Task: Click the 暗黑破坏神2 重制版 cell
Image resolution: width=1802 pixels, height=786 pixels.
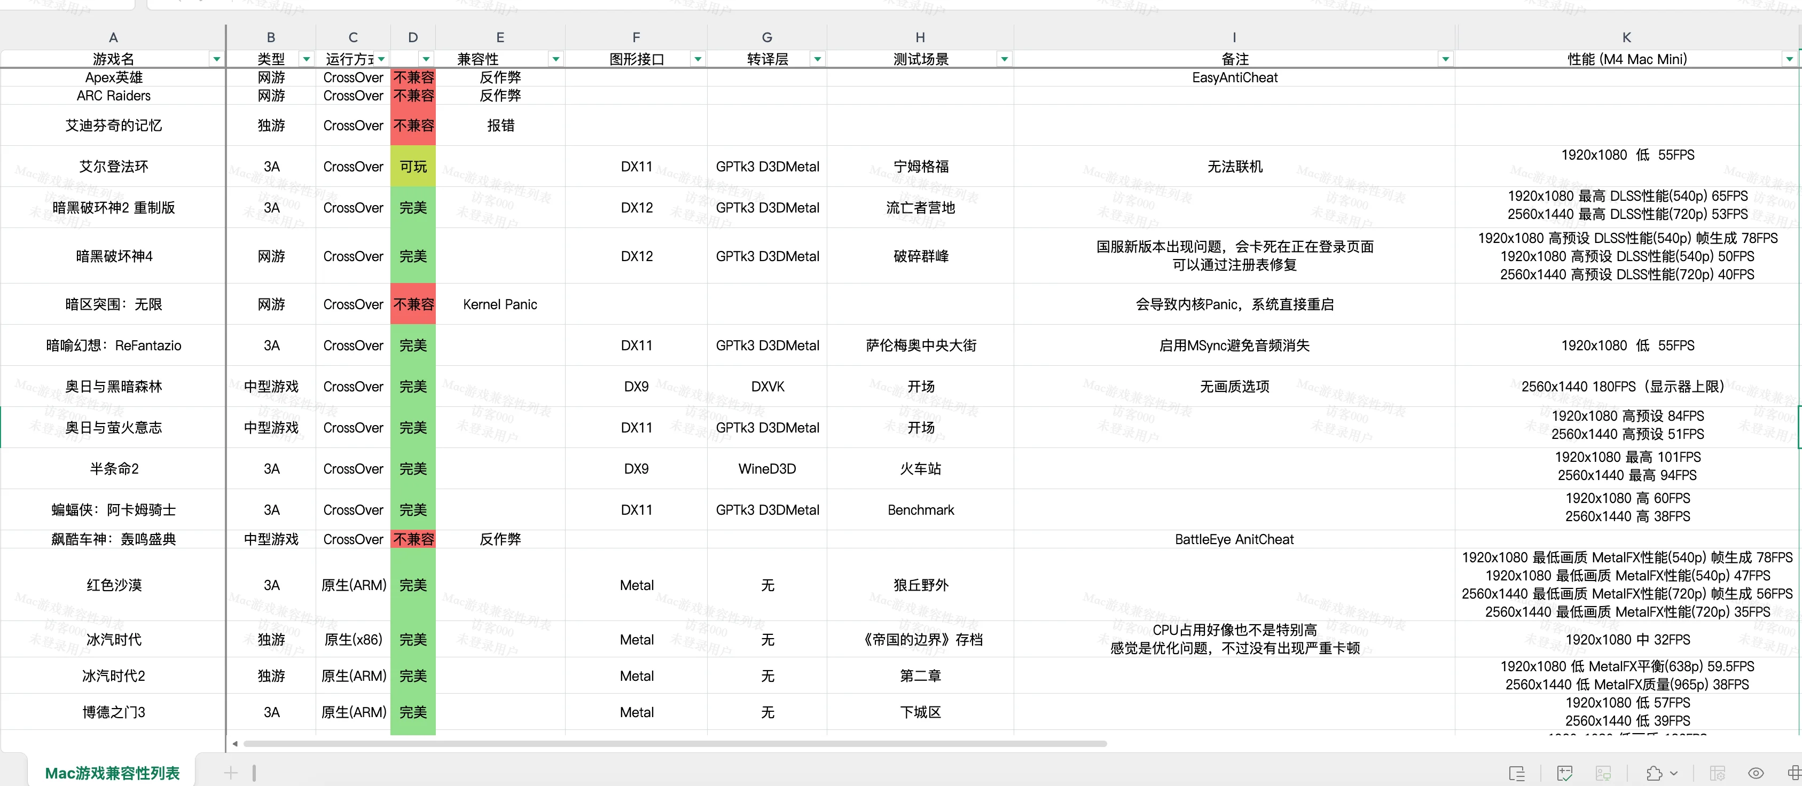Action: coord(113,208)
